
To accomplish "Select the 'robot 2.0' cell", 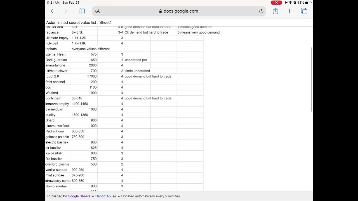I will point(58,76).
